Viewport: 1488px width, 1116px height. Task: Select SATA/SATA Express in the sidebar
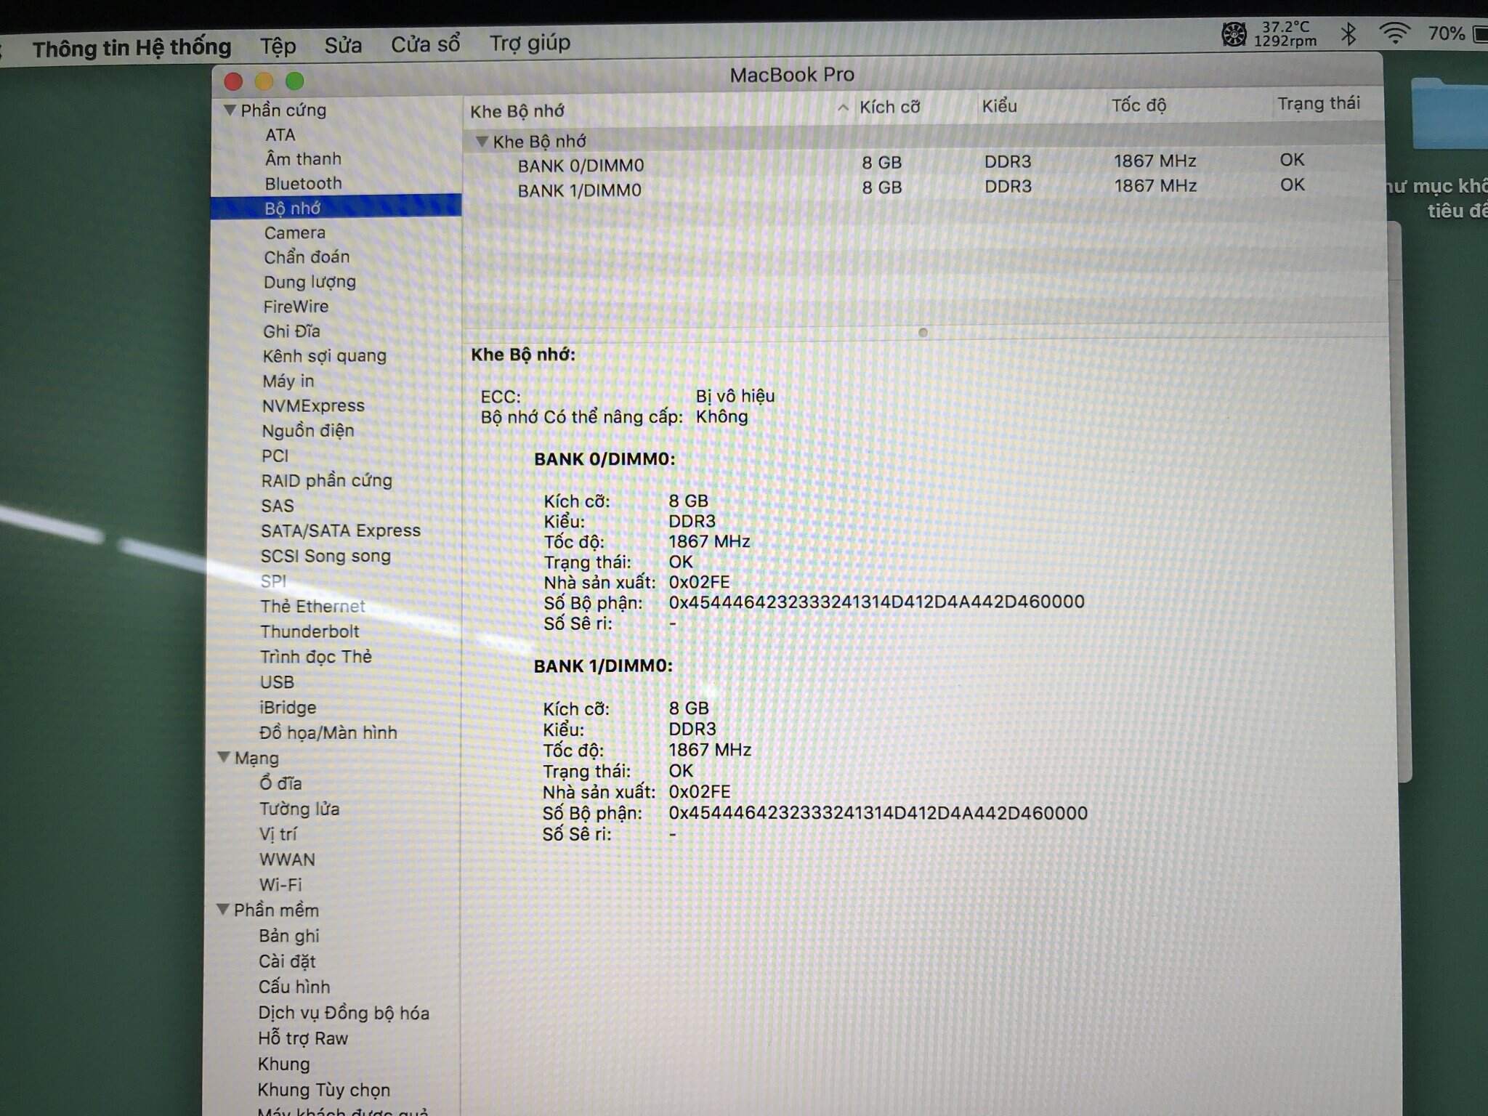(340, 530)
